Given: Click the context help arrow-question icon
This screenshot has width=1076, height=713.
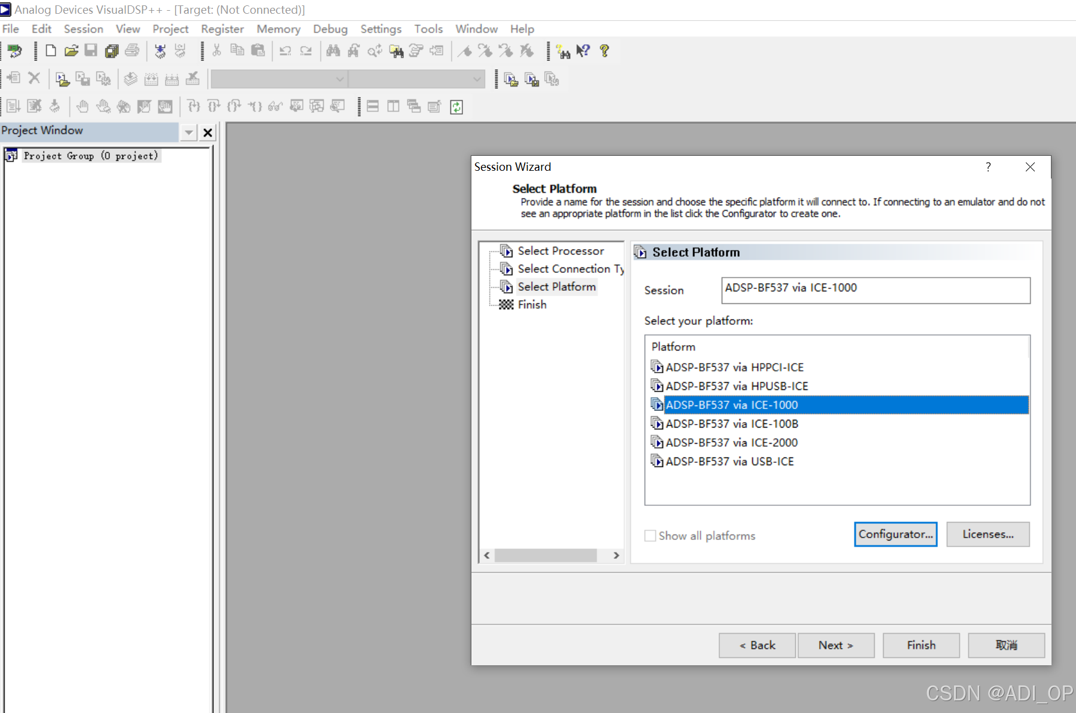Looking at the screenshot, I should (583, 51).
